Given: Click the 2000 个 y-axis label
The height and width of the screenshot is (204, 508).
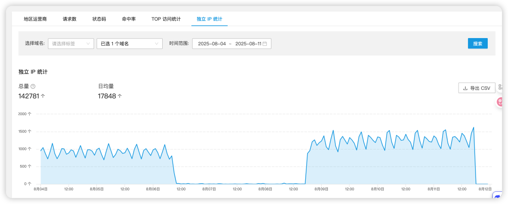Looking at the screenshot, I should [25, 114].
